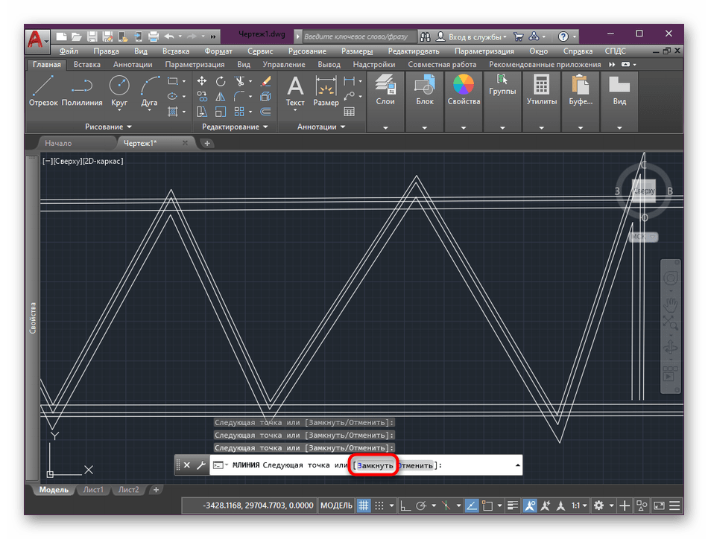
Task: Choose the Move tool in Редактирование panel
Action: point(202,81)
